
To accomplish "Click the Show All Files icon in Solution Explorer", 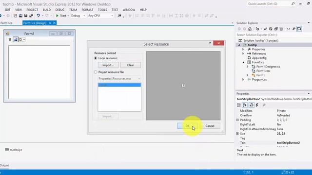I will click(281, 29).
